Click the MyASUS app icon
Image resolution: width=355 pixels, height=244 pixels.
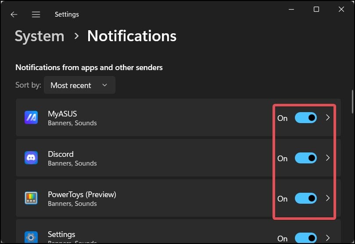[31, 117]
